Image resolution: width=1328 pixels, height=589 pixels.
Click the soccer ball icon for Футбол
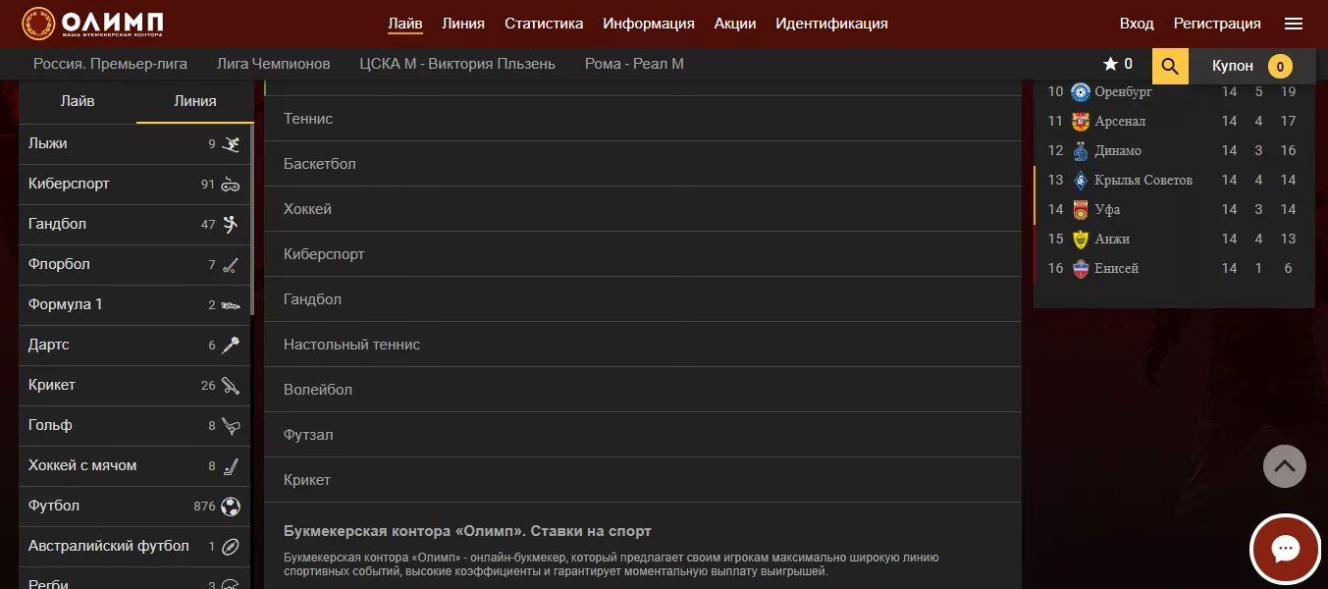[x=231, y=507]
